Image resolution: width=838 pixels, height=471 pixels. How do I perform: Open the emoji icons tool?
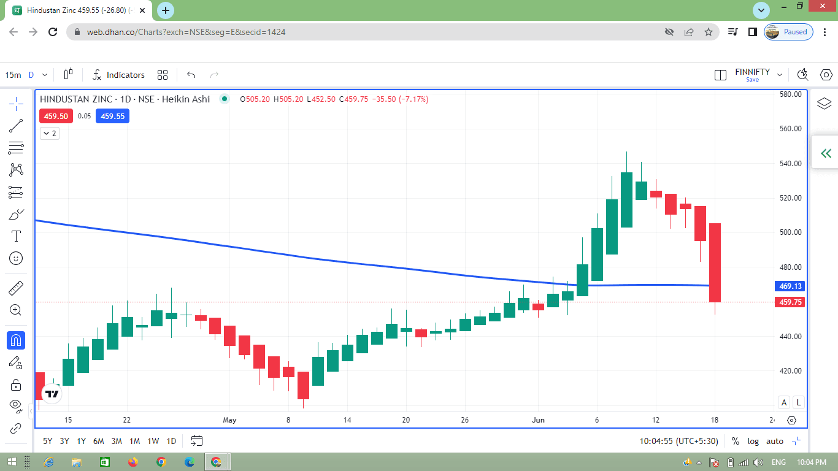[x=16, y=258]
